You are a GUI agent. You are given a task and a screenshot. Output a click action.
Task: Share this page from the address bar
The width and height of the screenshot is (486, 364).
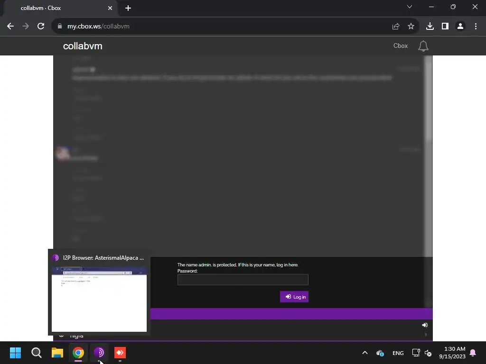(x=395, y=27)
